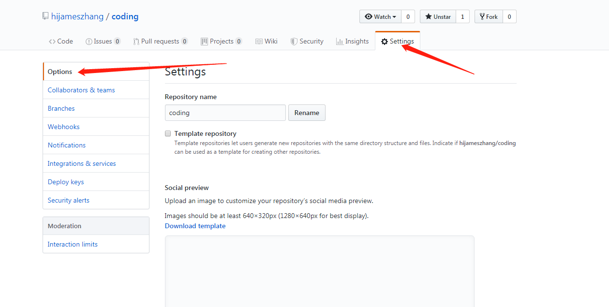This screenshot has height=307, width=609.
Task: Focus the Repository name input field
Action: 225,113
